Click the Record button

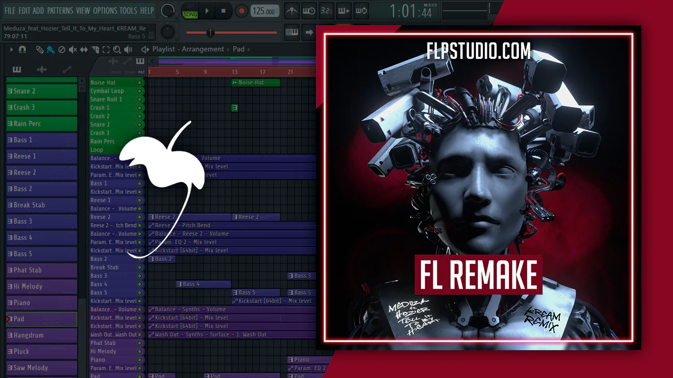click(x=241, y=11)
